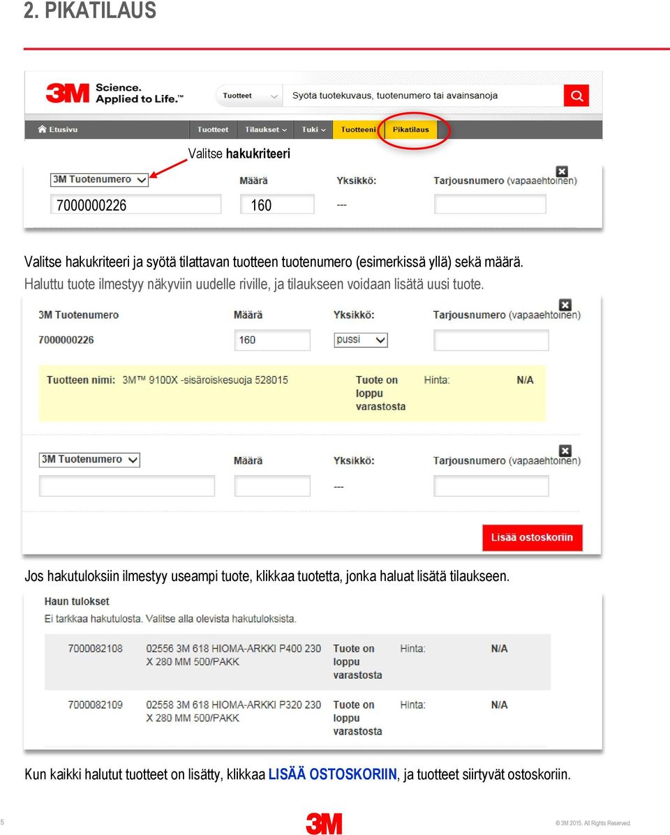Click the 02558 3M 618 HIOMA-ARKKI P320 description
Viewport: 670px width, 835px height.
coord(233,712)
